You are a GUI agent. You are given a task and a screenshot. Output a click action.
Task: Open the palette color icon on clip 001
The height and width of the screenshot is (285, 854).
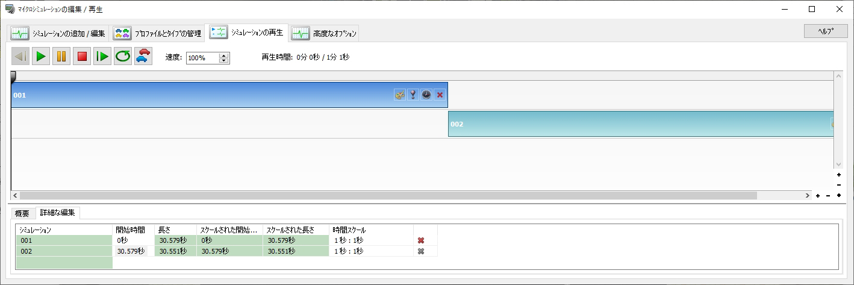[399, 95]
